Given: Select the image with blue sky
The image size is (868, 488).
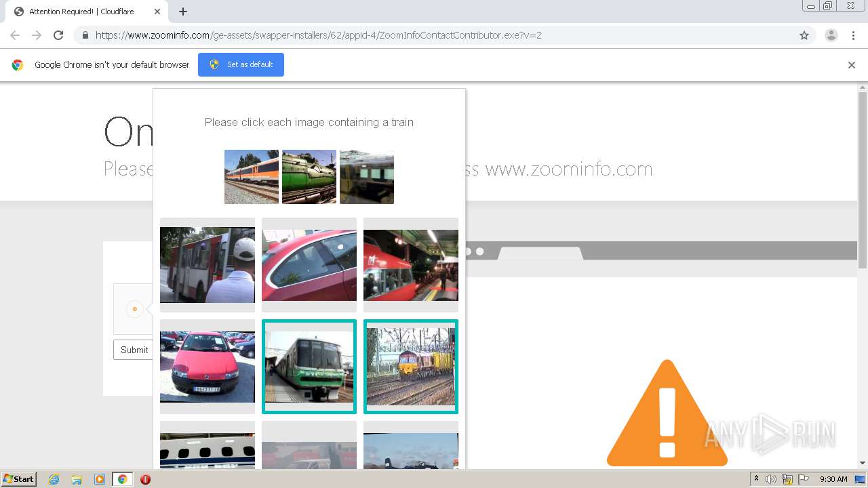Looking at the screenshot, I should 411,445.
